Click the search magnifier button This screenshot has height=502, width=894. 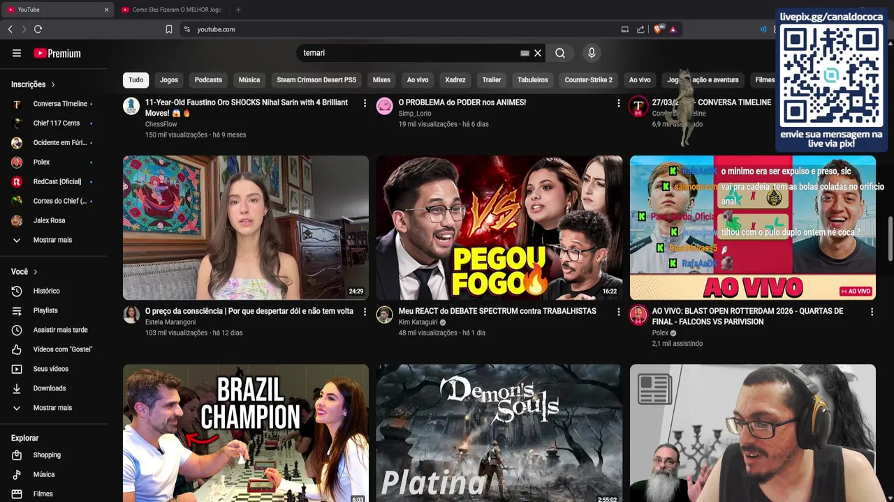pos(560,53)
